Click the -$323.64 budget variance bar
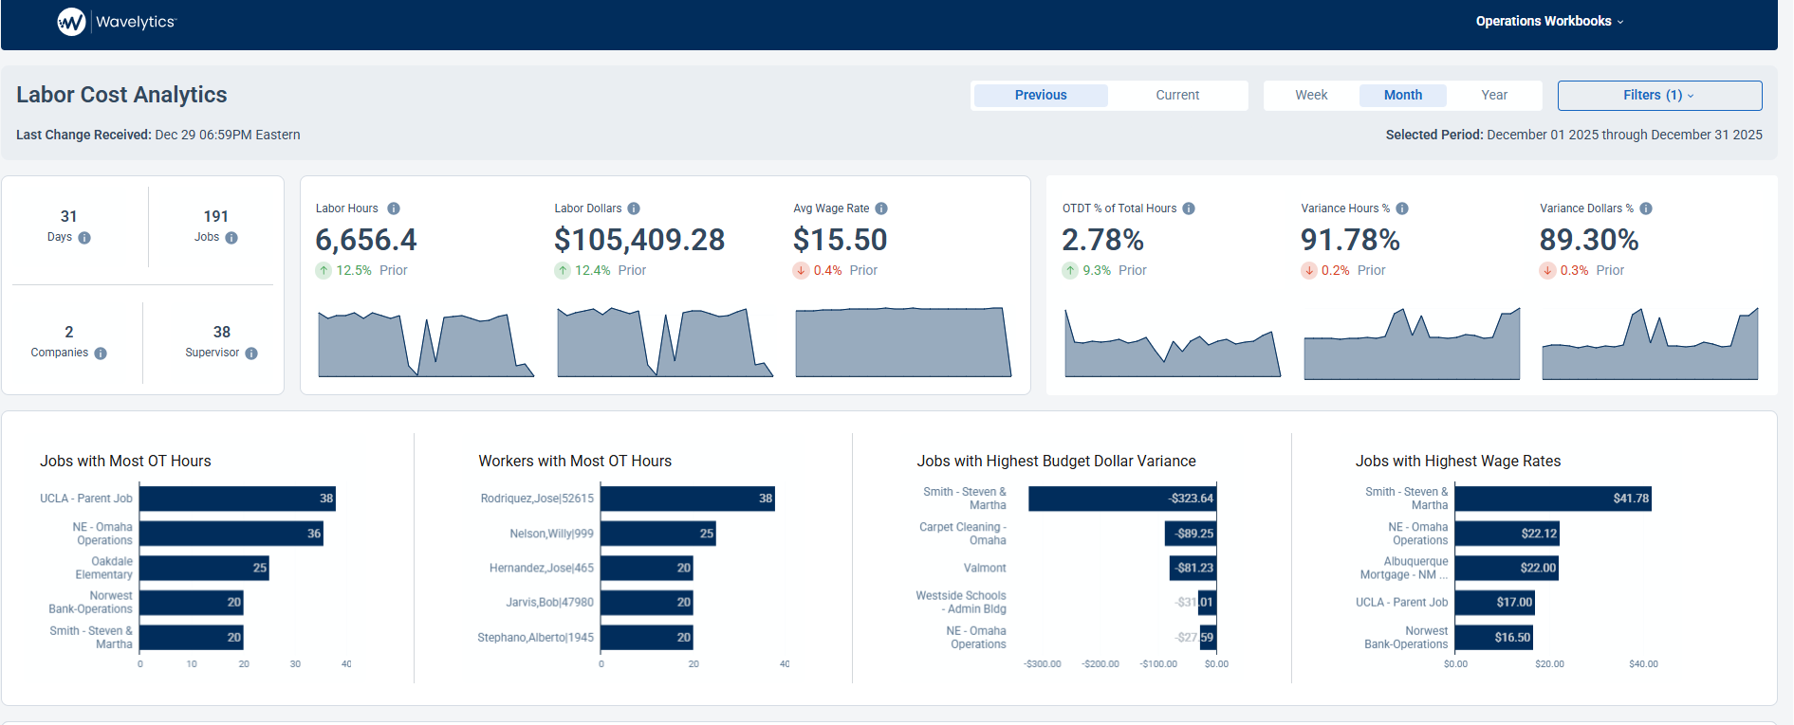Screen dimensions: 1794x725 [1122, 498]
